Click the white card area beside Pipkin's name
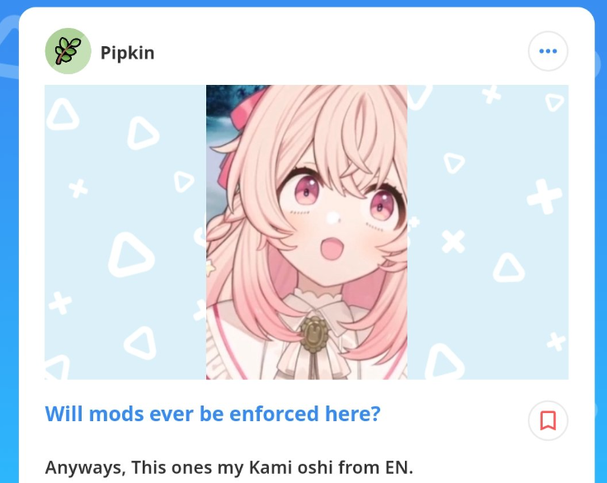The height and width of the screenshot is (483, 607). [x=341, y=51]
